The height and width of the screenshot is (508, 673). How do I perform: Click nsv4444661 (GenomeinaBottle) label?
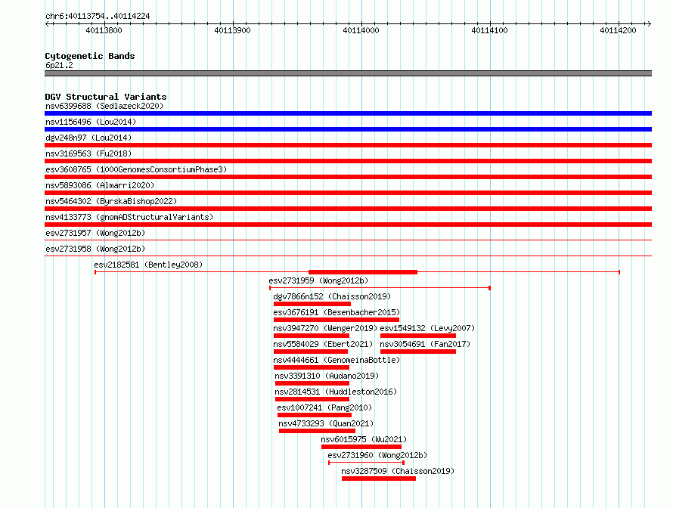tap(336, 360)
